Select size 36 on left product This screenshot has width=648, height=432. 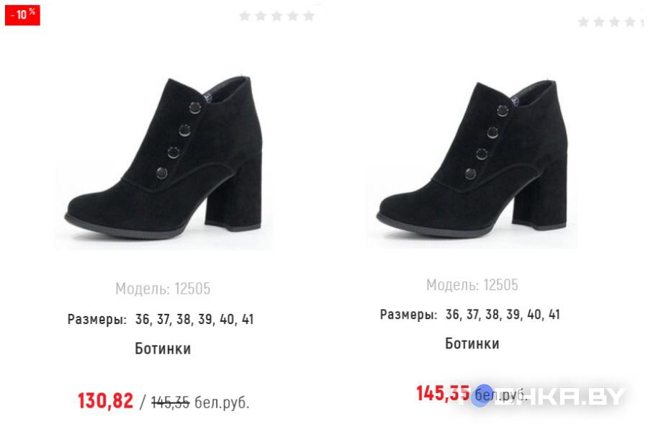point(143,319)
